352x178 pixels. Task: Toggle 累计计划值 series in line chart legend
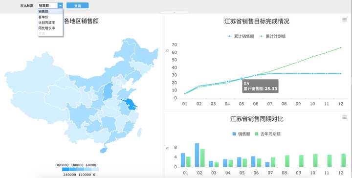pyautogui.click(x=272, y=36)
